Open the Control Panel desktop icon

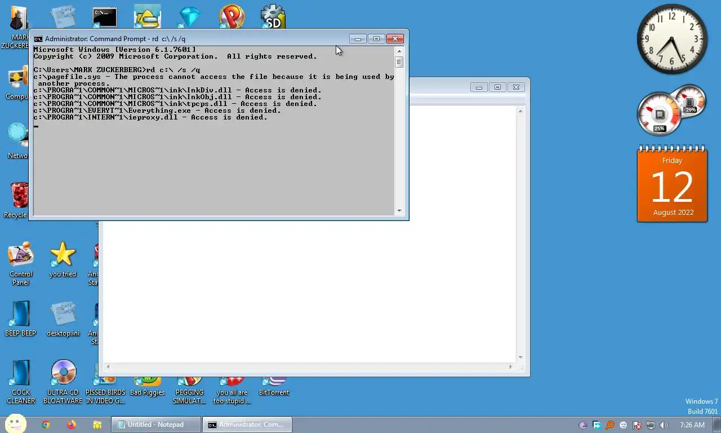tap(21, 263)
